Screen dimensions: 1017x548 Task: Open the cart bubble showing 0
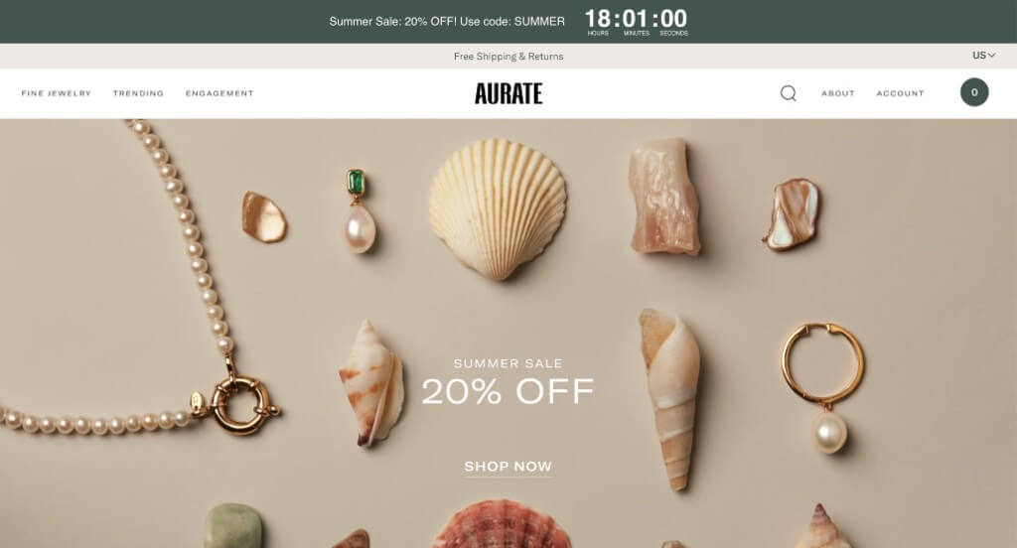click(x=974, y=92)
